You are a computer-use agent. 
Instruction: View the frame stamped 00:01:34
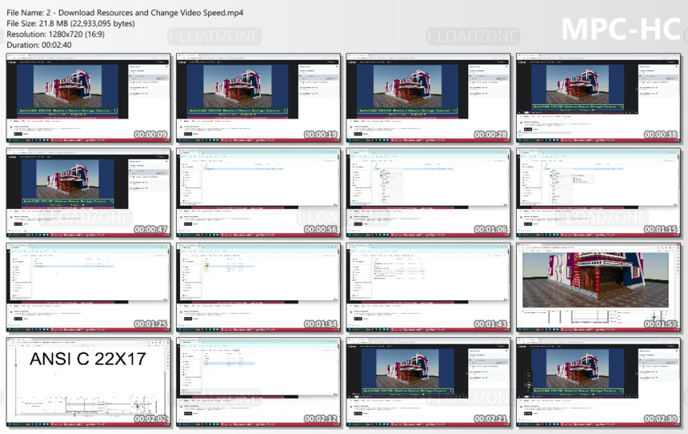[x=258, y=287]
